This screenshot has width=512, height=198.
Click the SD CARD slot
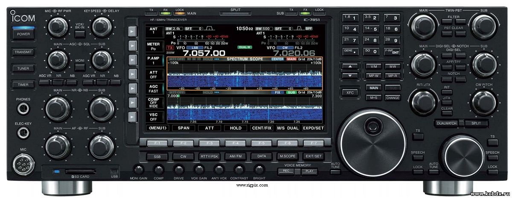pyautogui.click(x=81, y=172)
